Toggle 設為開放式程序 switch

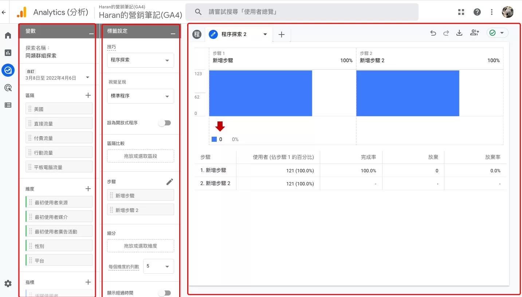pos(164,123)
